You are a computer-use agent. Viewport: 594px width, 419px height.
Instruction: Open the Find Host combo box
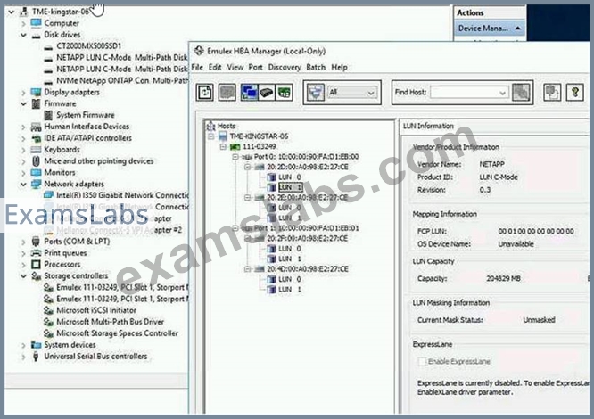tap(469, 93)
